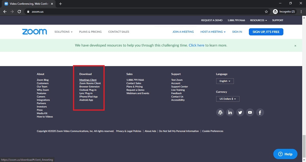Go to Sign In

[237, 32]
